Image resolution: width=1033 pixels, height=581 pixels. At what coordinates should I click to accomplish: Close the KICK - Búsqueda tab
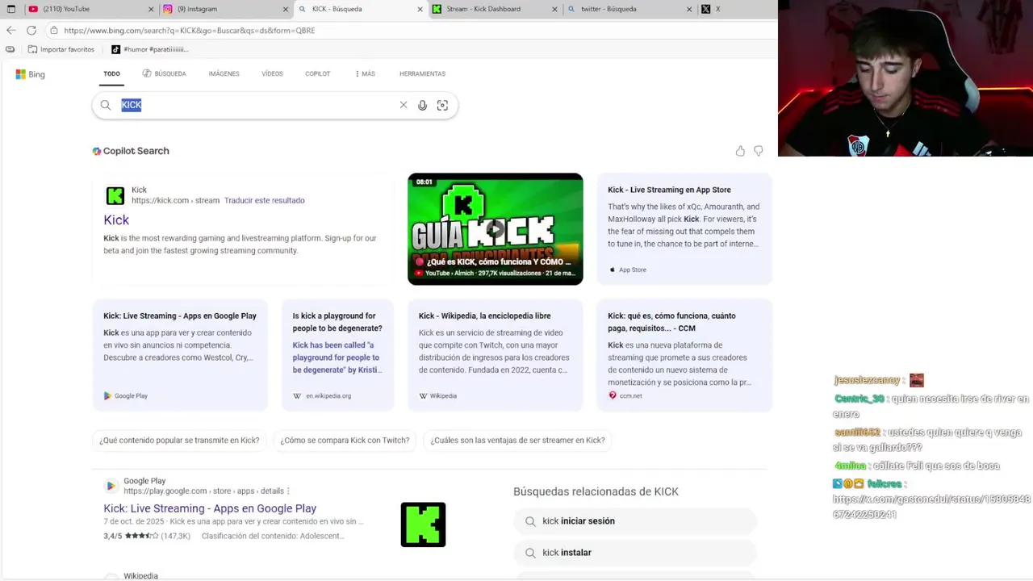[x=420, y=9]
